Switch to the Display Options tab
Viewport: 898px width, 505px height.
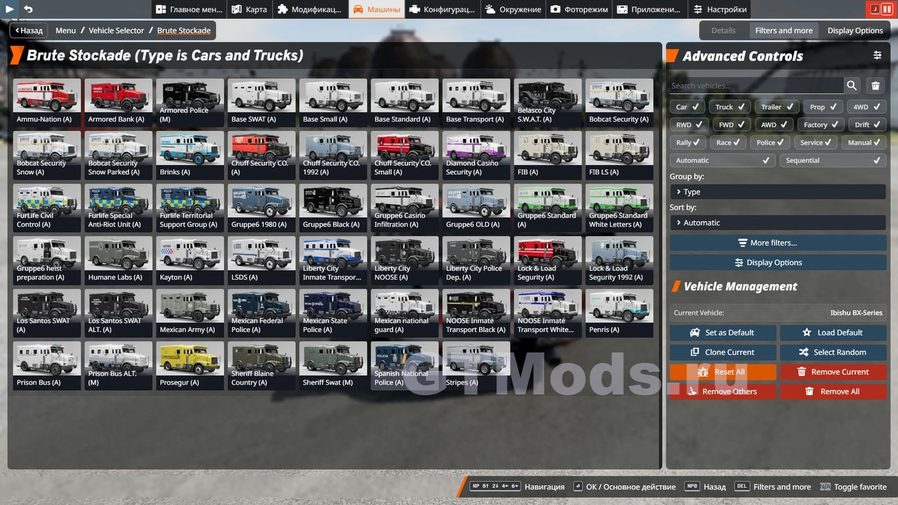855,30
